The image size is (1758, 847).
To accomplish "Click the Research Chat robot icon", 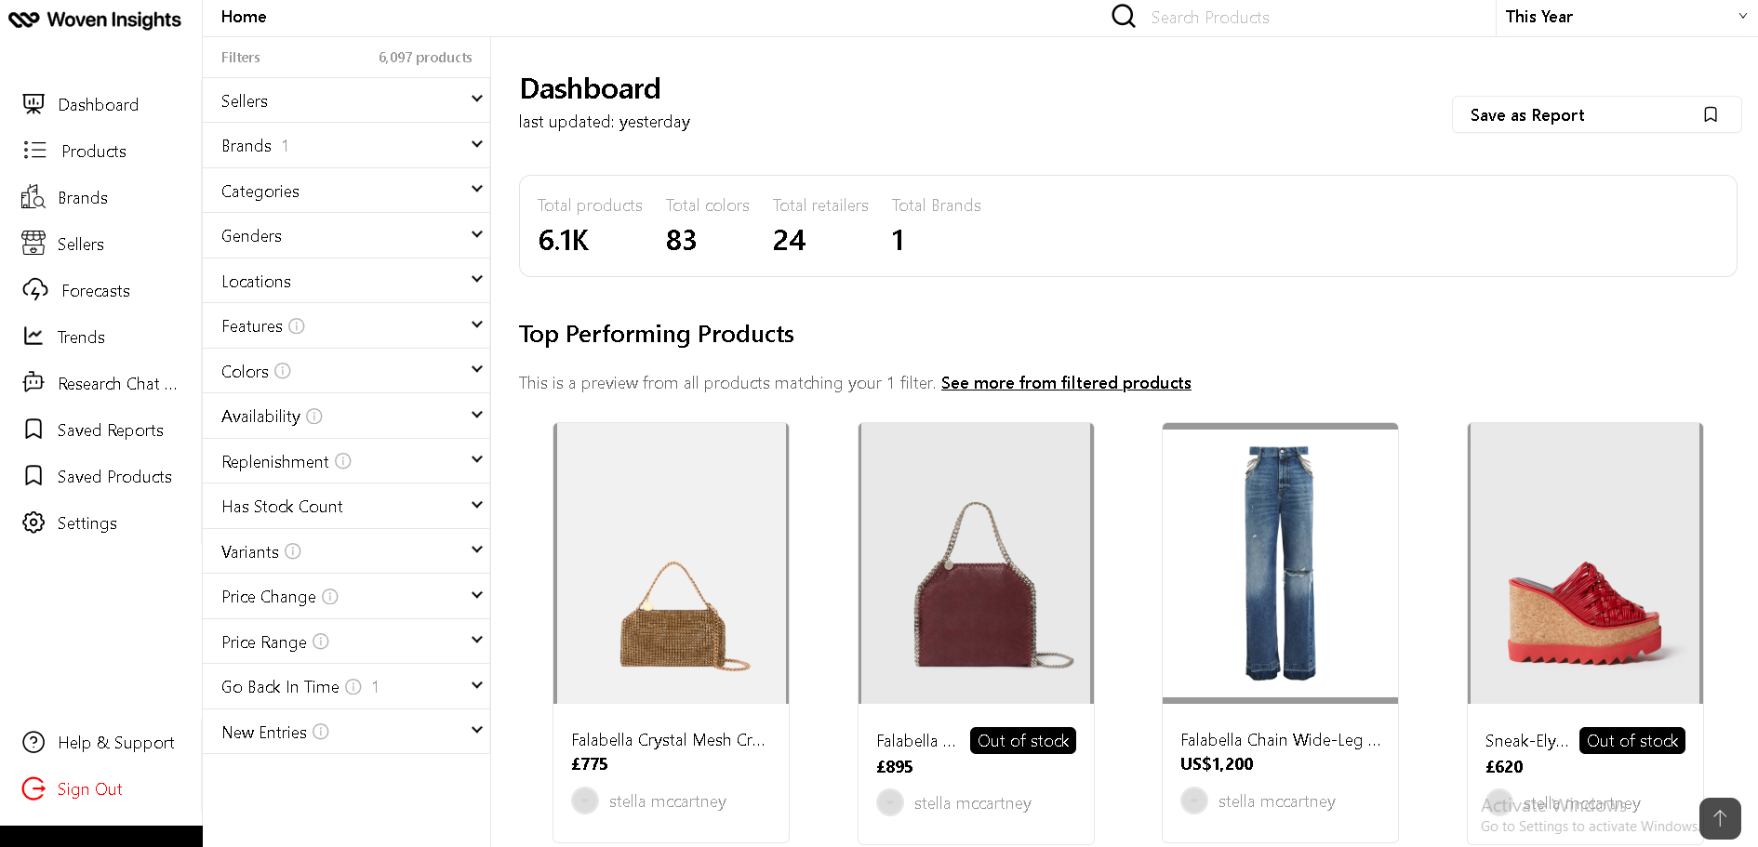I will click(33, 382).
